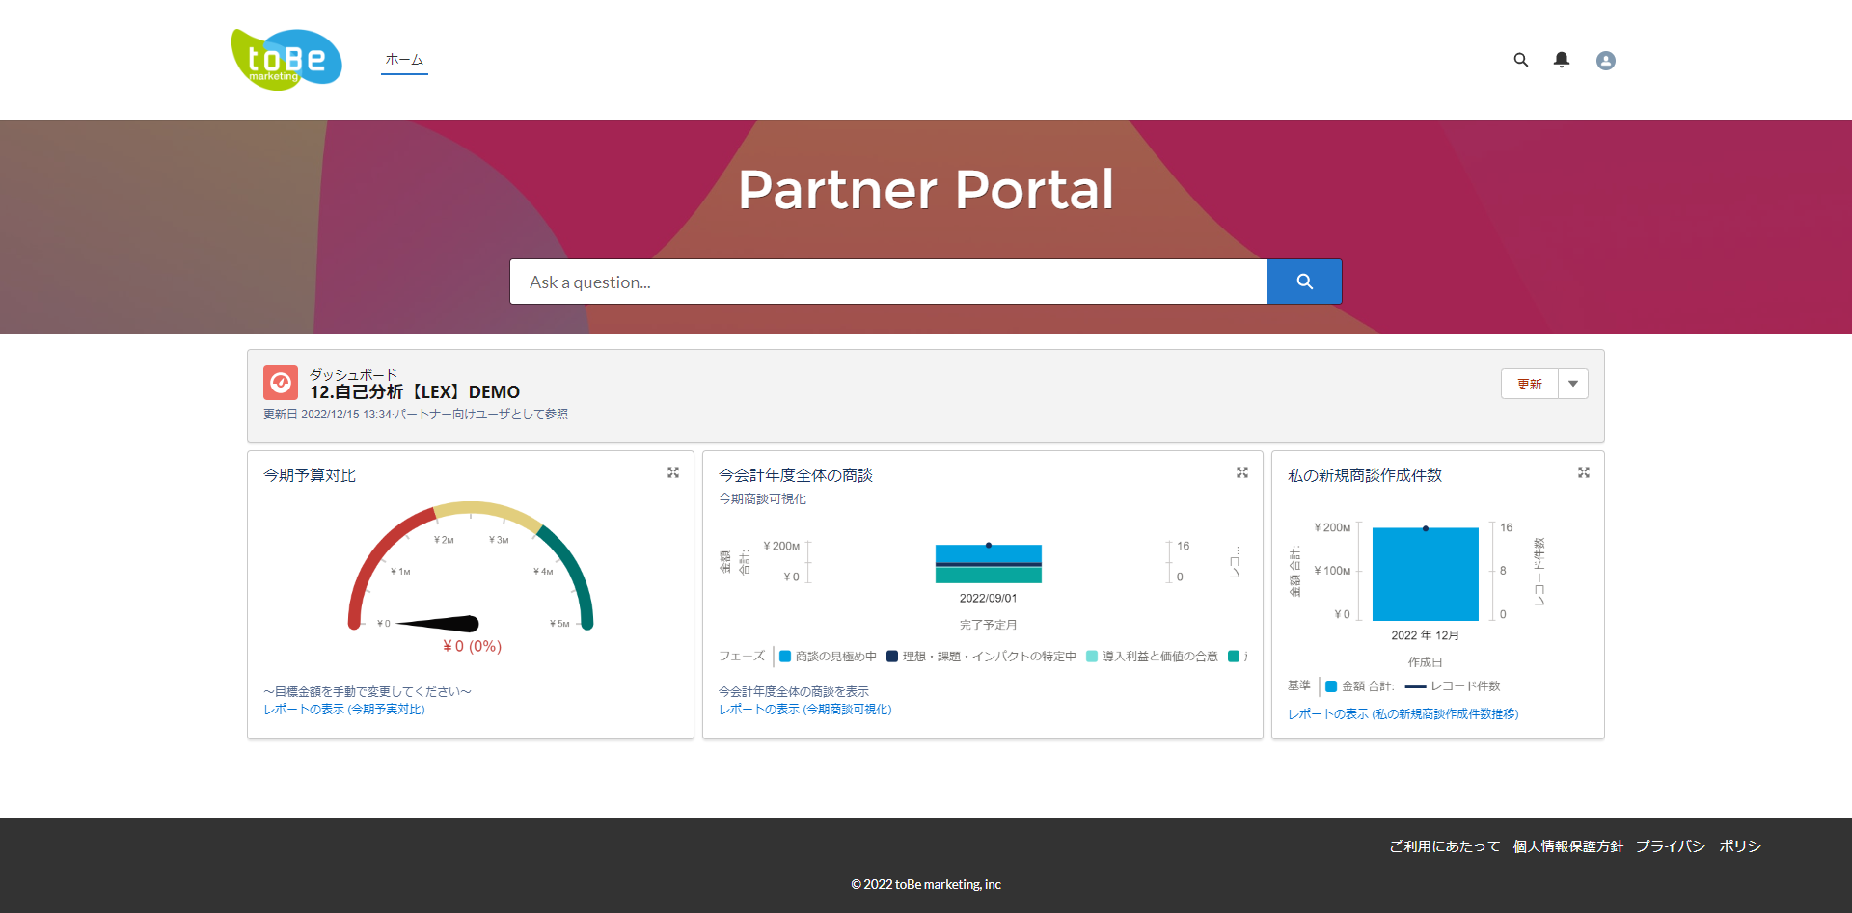Click the 2022/09/01 stacked bar
The height and width of the screenshot is (913, 1852).
click(x=989, y=564)
